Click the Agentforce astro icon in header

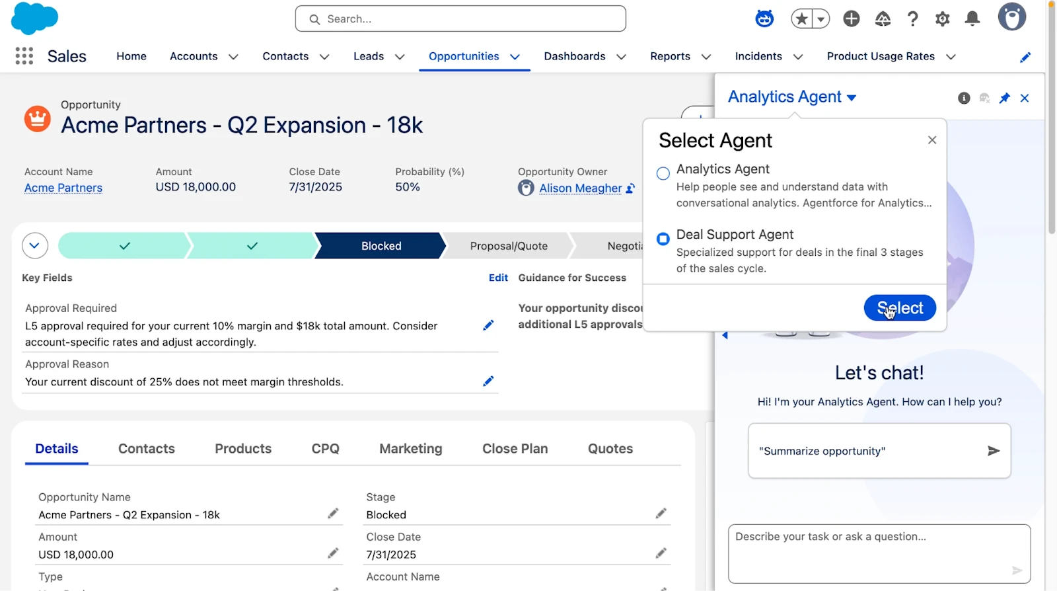(x=764, y=19)
